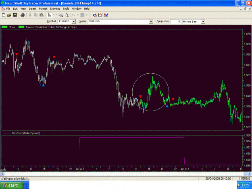Expand the Symbol EURUSD dropdown
Image resolution: width=252 pixels, height=189 pixels.
[x=74, y=21]
